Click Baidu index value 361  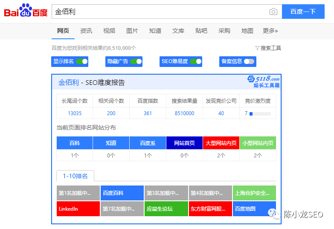click(x=148, y=113)
